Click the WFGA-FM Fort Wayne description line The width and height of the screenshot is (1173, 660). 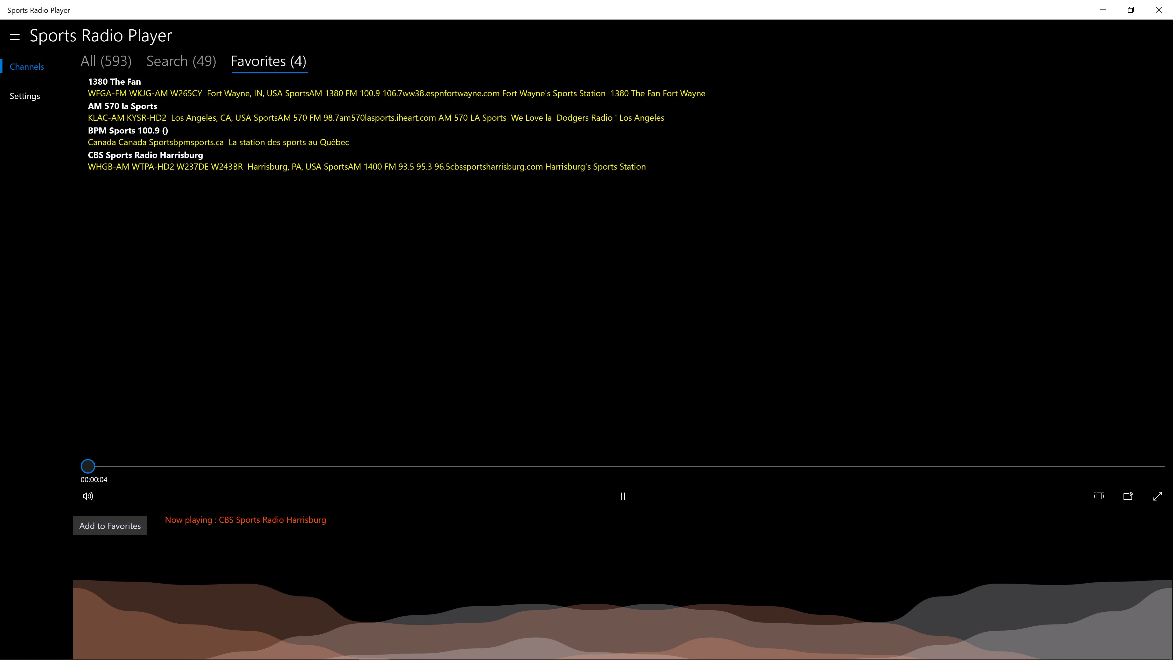396,94
